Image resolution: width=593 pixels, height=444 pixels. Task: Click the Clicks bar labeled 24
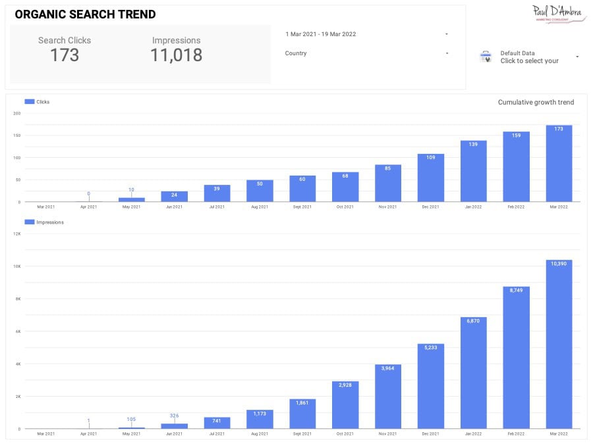(175, 197)
